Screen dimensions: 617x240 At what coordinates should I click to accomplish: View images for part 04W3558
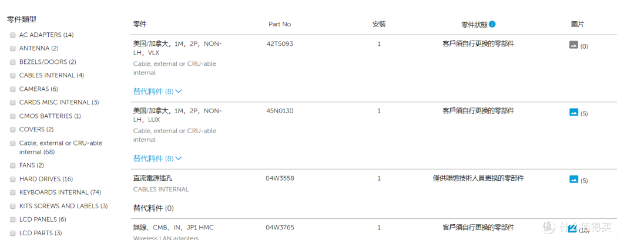(x=574, y=180)
